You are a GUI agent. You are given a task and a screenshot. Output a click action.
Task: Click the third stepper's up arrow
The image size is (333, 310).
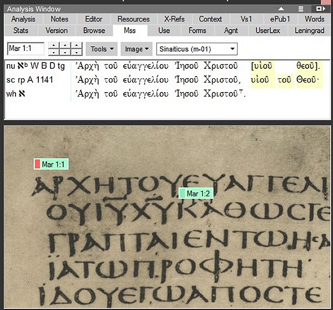(x=77, y=45)
